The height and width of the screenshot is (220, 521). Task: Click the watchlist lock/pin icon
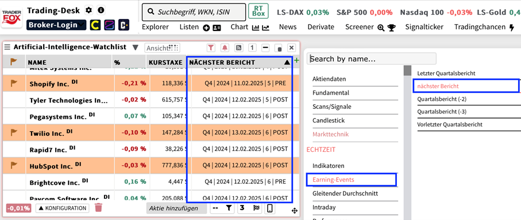[x=279, y=48]
